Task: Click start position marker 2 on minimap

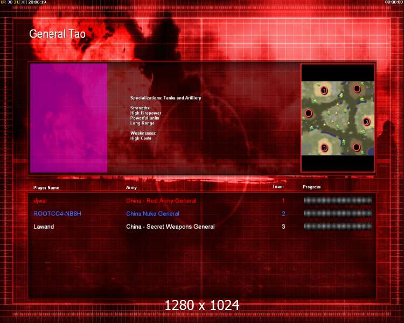Action: tap(324, 148)
